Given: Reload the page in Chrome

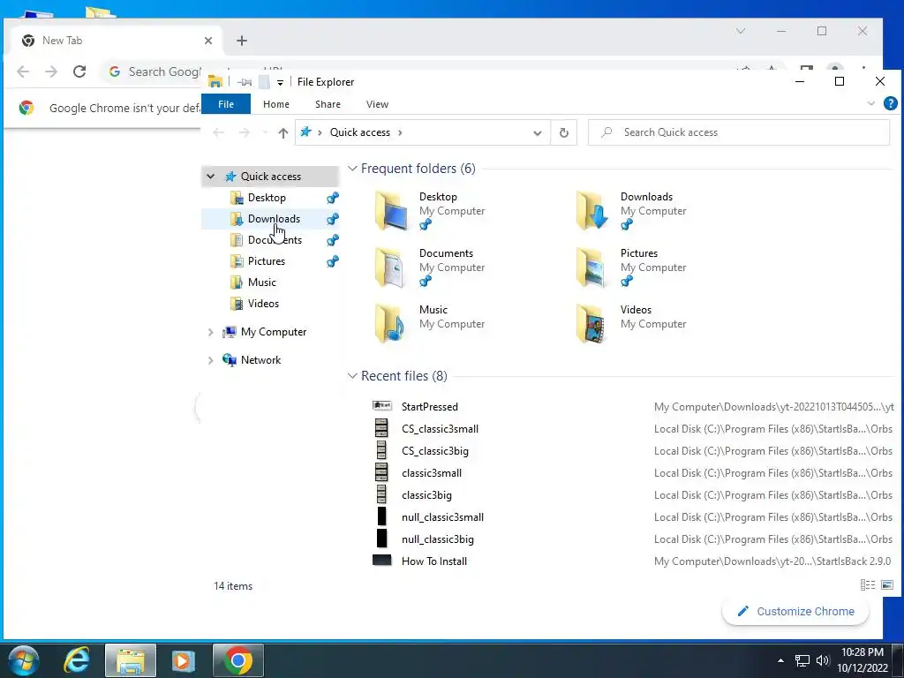Looking at the screenshot, I should coord(79,72).
